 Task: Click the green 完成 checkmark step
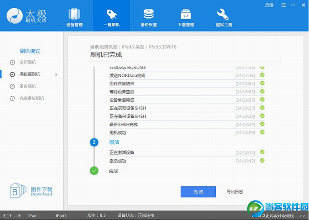coord(94,171)
